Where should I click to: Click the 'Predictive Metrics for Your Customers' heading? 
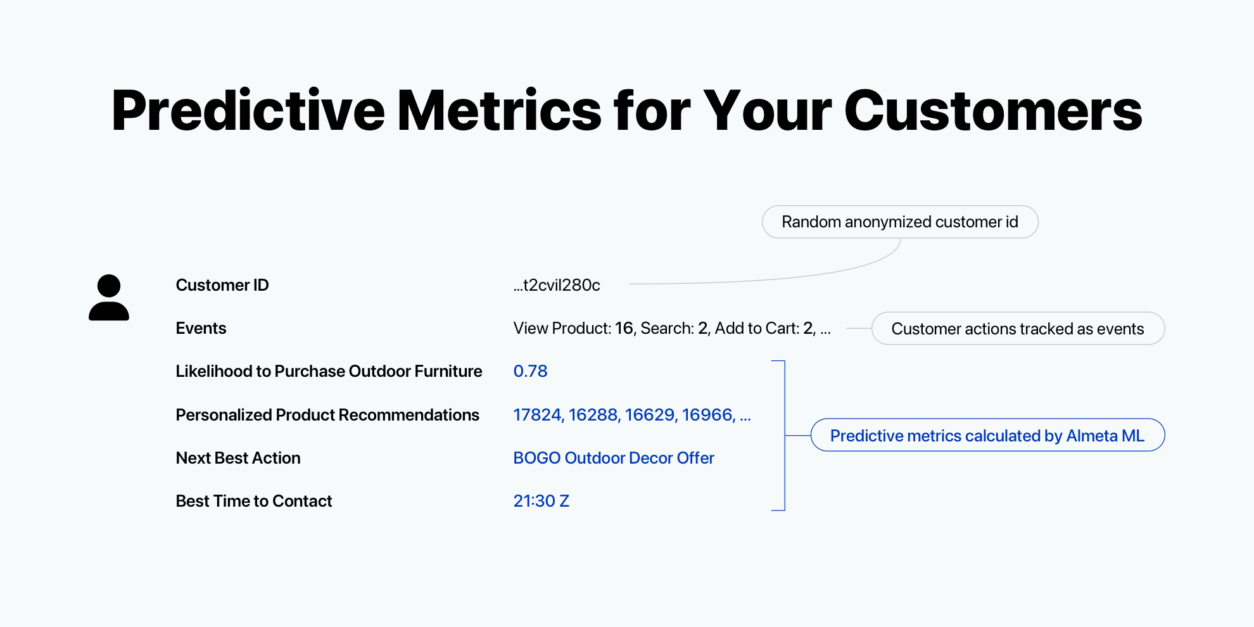click(x=626, y=111)
